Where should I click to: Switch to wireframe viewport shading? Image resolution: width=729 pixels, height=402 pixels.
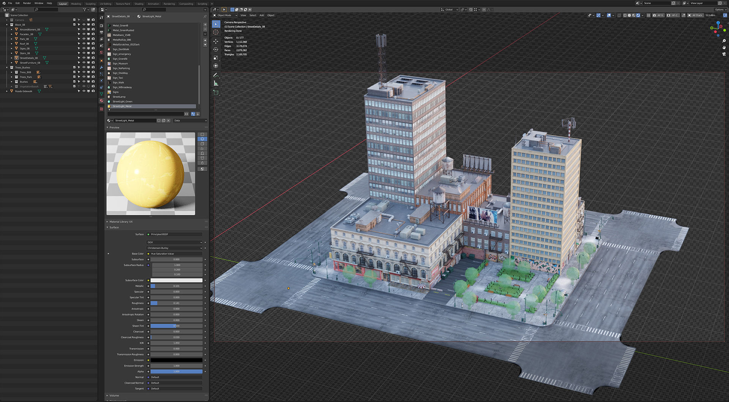tap(625, 15)
